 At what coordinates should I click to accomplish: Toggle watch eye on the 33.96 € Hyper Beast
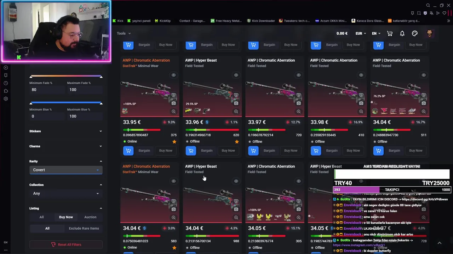(236, 75)
